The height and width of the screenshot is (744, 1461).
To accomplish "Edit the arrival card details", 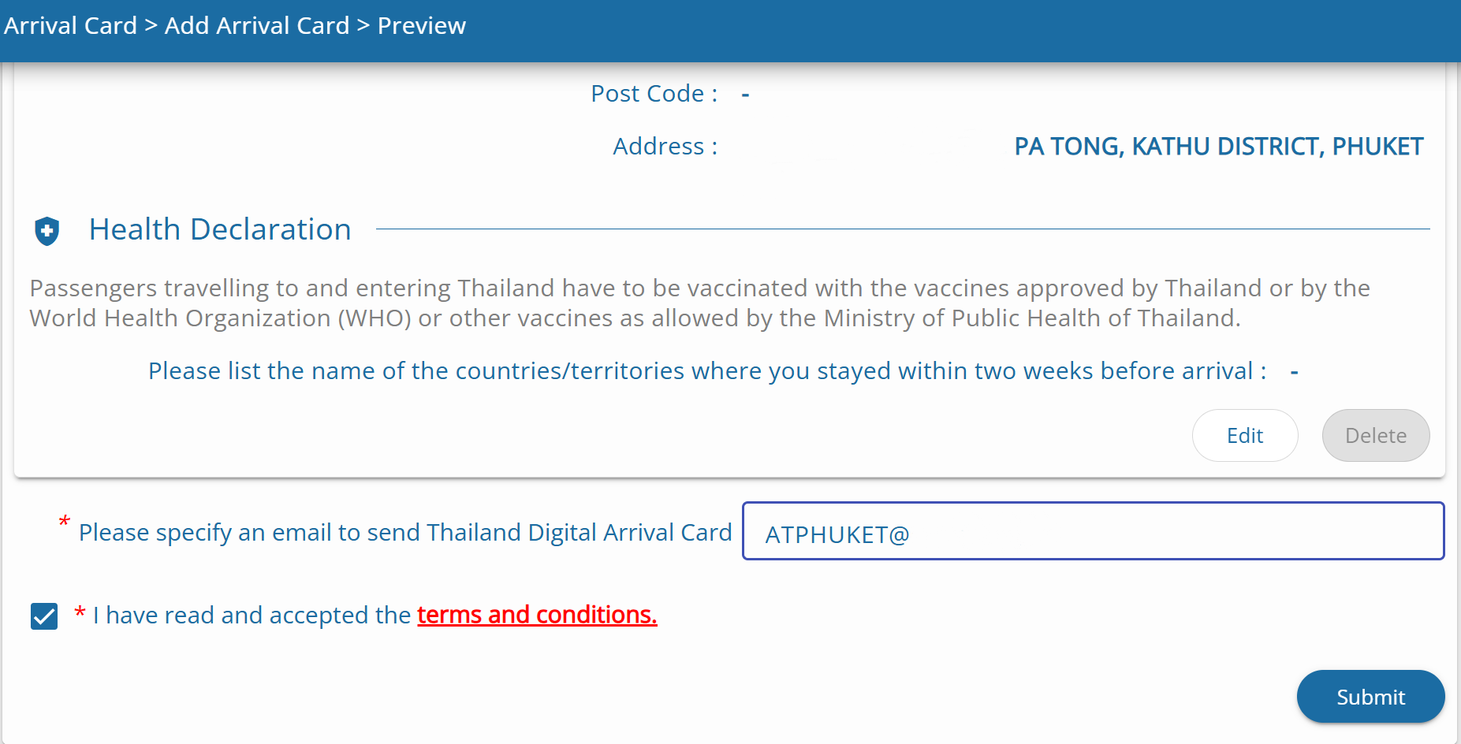I will [x=1245, y=435].
